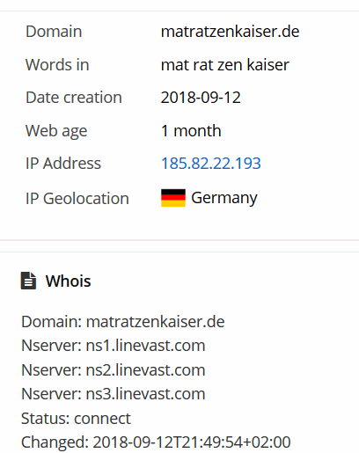Click the 1 month web age value

[191, 130]
